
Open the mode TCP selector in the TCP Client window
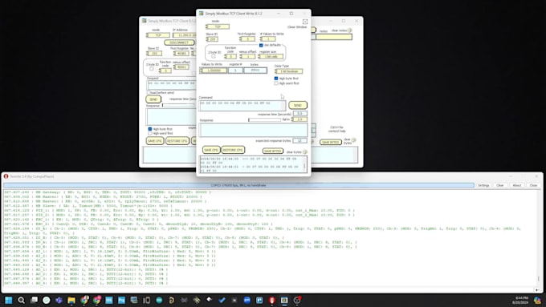pyautogui.click(x=158, y=35)
